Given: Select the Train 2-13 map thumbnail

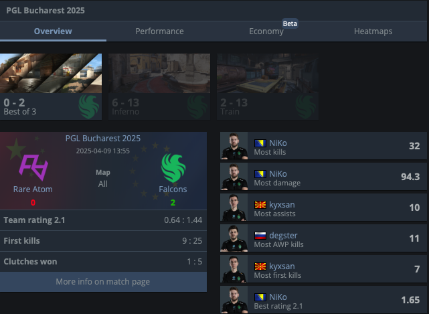Looking at the screenshot, I should (268, 86).
